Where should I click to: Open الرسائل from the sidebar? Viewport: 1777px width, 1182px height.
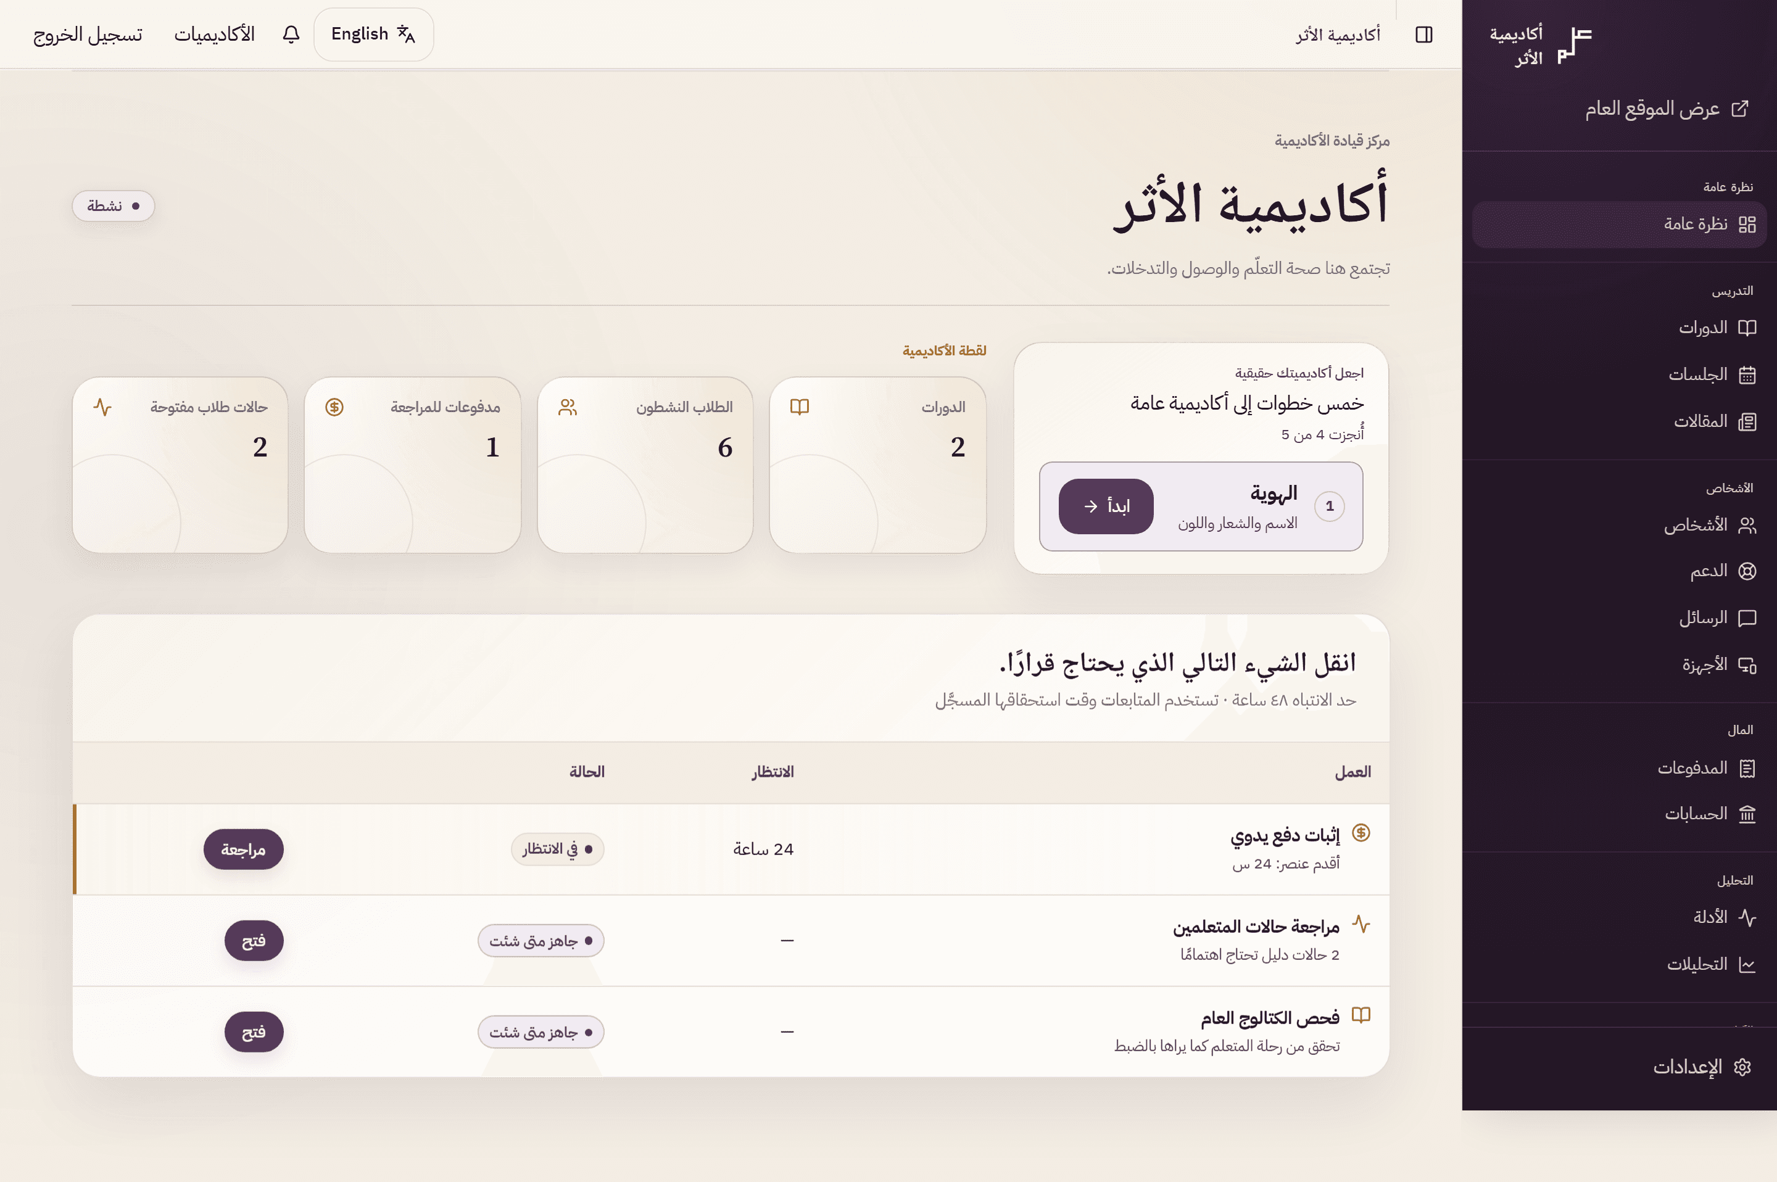point(1618,618)
